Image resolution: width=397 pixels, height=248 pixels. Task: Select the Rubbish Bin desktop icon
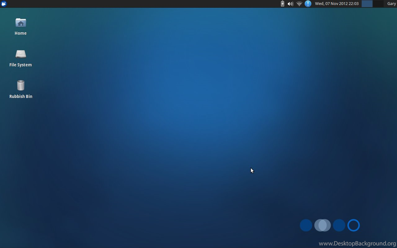click(21, 86)
